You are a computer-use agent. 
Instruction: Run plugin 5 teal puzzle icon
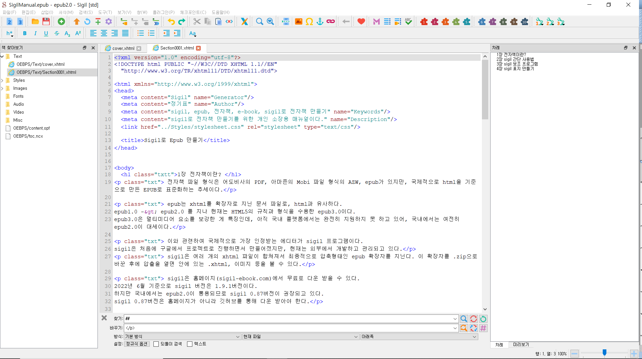(x=467, y=22)
